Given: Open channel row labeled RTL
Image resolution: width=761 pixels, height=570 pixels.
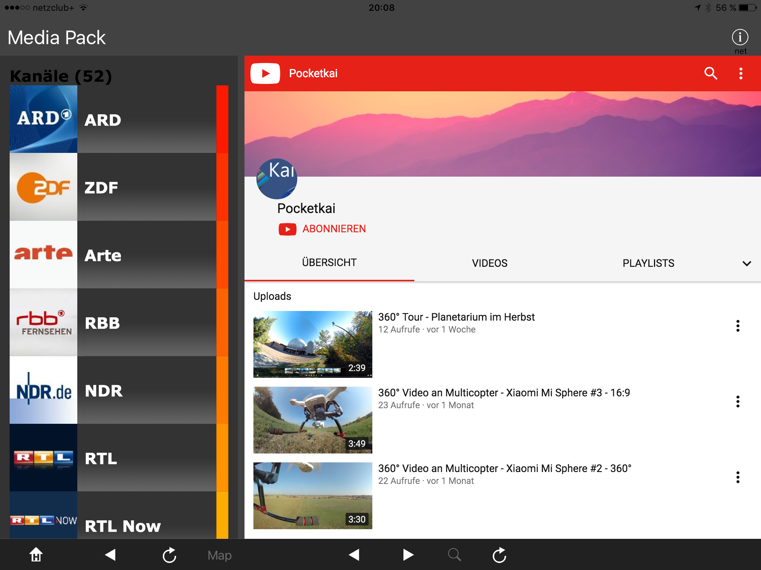Looking at the screenshot, I should click(x=119, y=458).
